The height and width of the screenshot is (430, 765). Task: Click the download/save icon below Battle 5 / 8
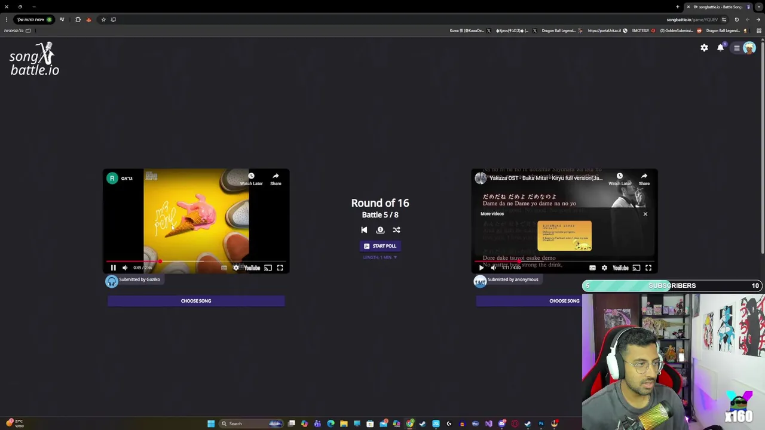380,230
